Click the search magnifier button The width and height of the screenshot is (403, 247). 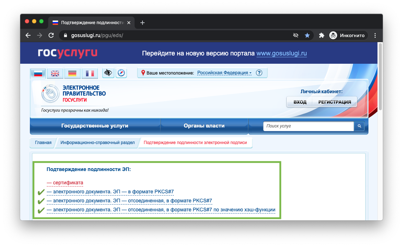pyautogui.click(x=359, y=126)
